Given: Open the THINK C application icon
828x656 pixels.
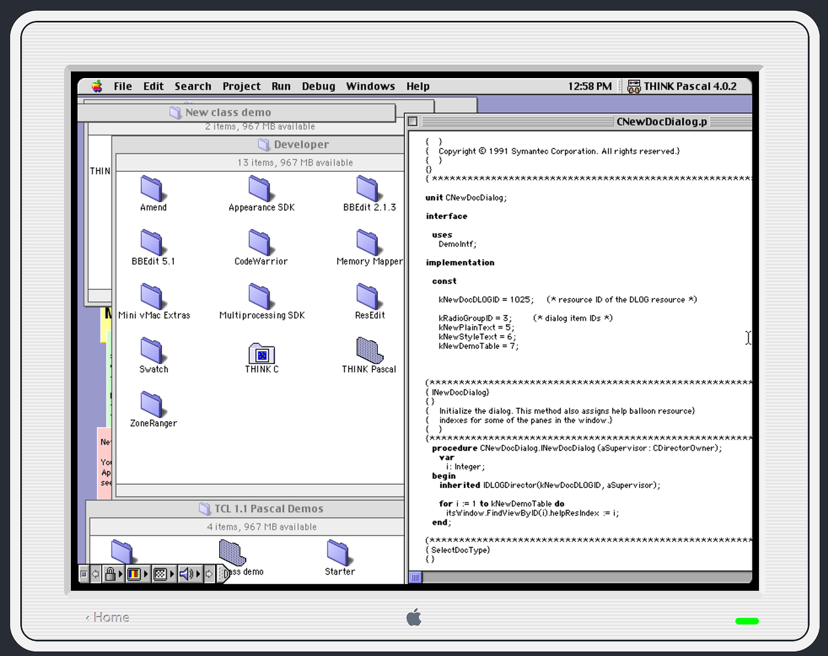Looking at the screenshot, I should [x=261, y=354].
